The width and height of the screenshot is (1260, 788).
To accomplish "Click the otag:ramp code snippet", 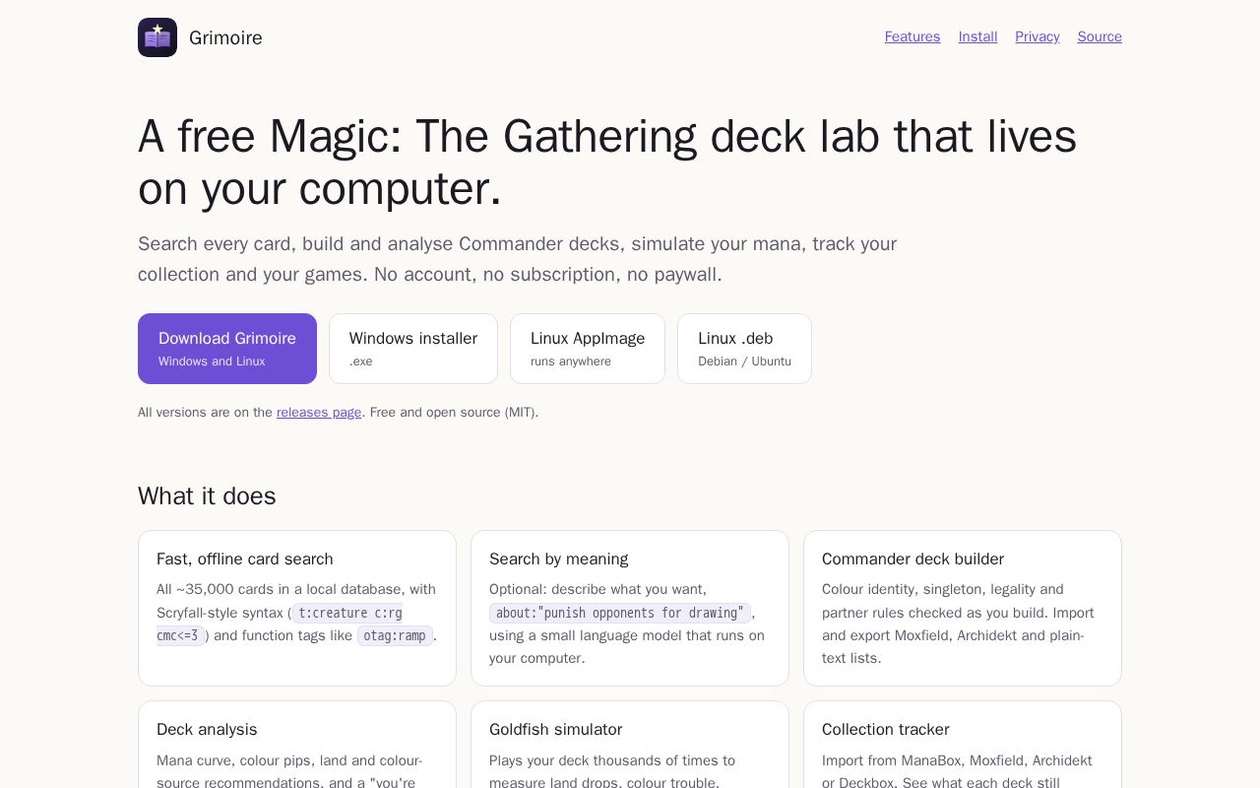I will click(x=395, y=635).
